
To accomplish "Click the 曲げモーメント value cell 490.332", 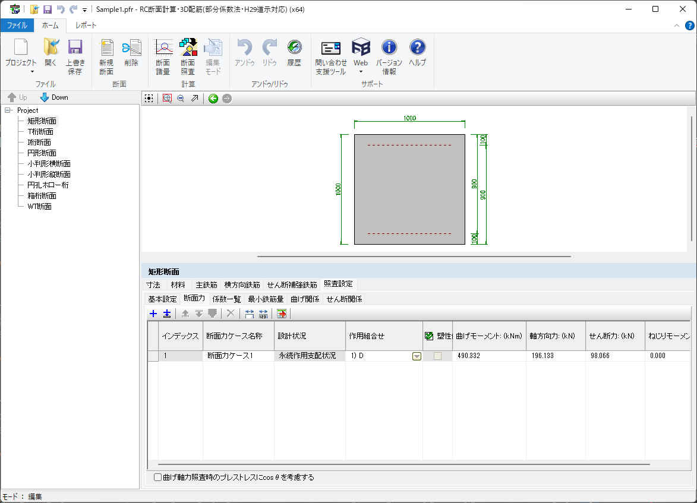I will [x=488, y=356].
